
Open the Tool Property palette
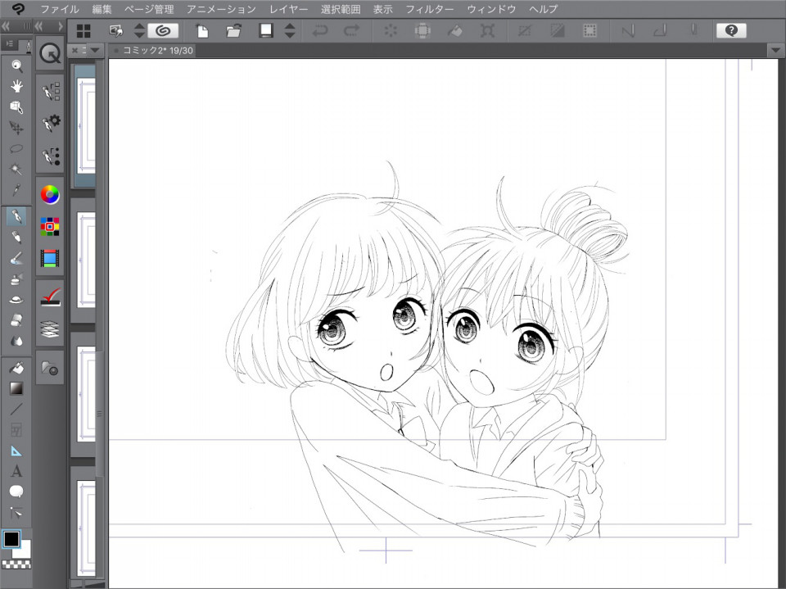point(50,124)
